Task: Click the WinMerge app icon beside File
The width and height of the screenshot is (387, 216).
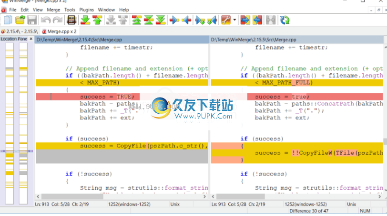Action: [4, 10]
